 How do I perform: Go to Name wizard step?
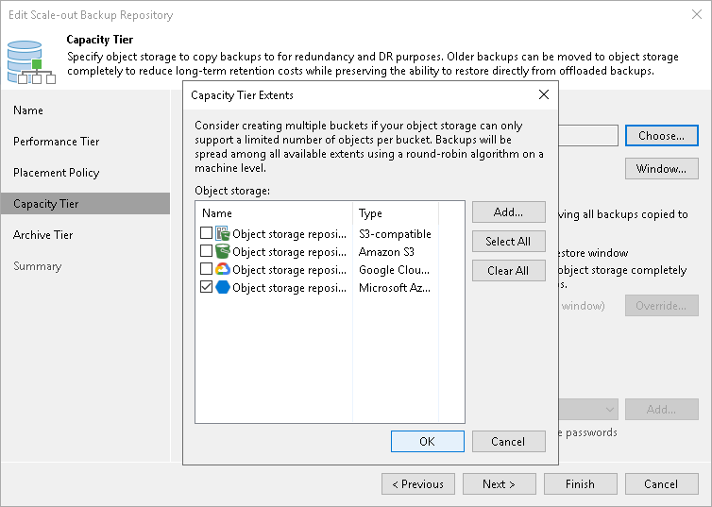(28, 110)
